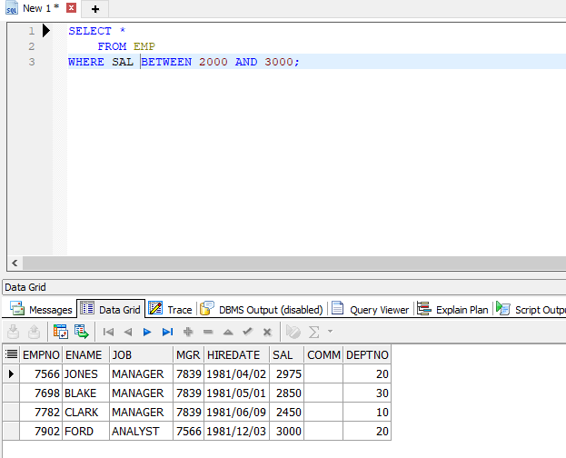Select the FORD name cell
This screenshot has height=458, width=566.
click(x=85, y=432)
